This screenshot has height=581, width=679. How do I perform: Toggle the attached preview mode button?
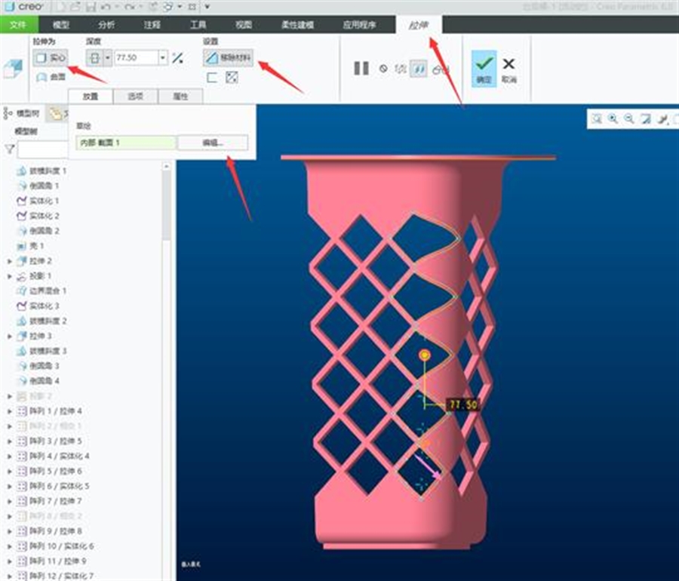[x=418, y=69]
